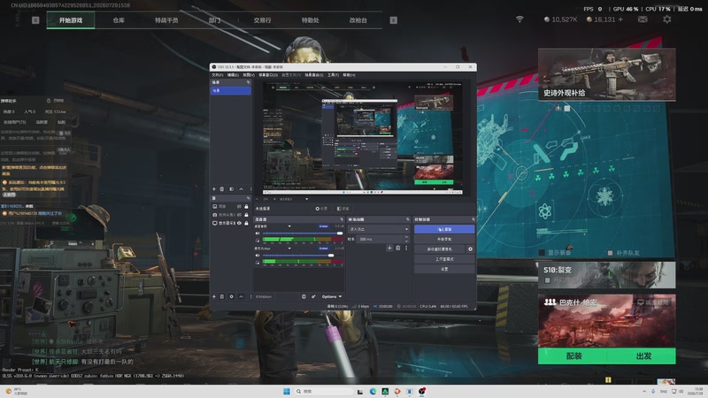Open advanced audio properties gears icon
708x398 pixels.
point(313,296)
